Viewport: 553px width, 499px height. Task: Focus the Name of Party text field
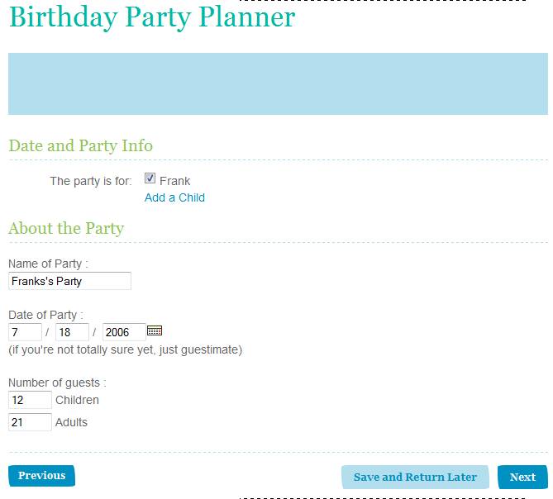tap(69, 281)
